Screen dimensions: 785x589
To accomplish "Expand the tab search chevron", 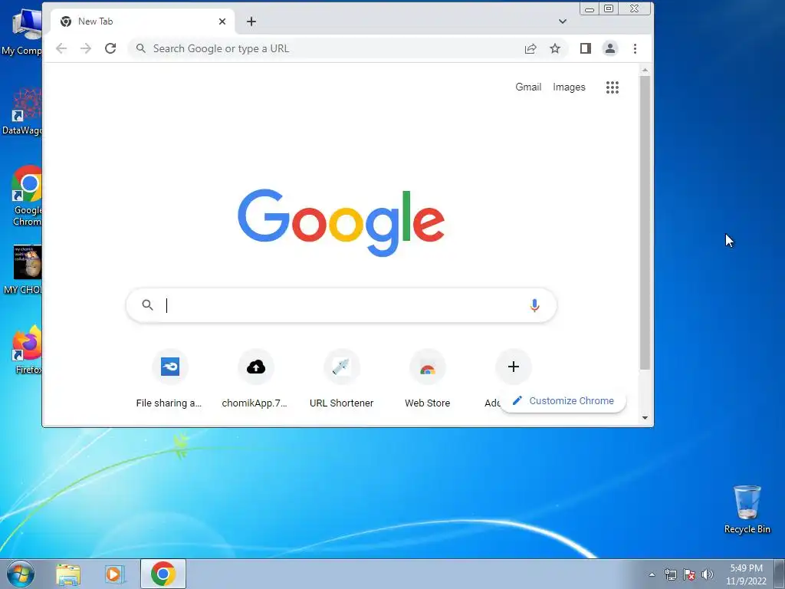I will (x=563, y=21).
